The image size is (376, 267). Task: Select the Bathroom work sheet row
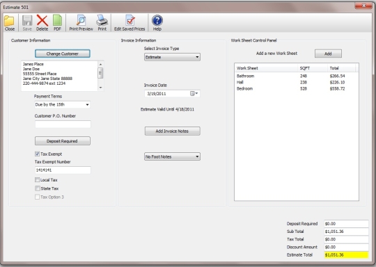click(297, 76)
